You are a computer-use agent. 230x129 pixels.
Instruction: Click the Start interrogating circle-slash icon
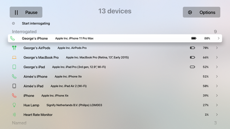[x=13, y=24]
